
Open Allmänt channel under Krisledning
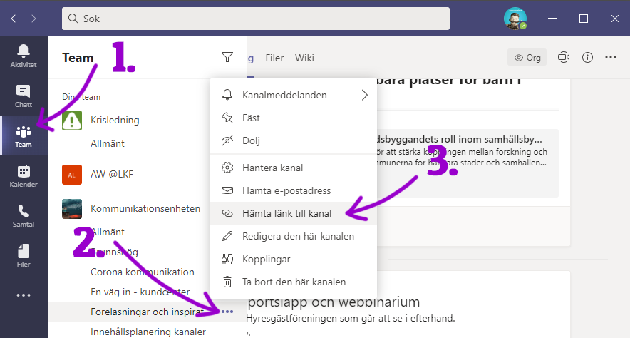tap(108, 143)
